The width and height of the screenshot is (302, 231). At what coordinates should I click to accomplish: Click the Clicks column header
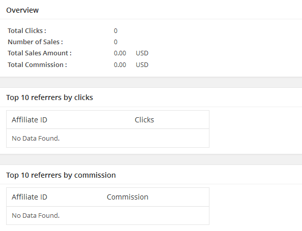144,120
